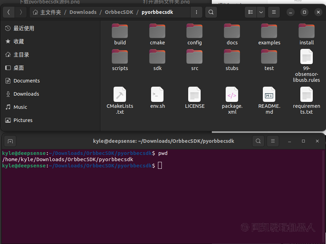Navigate to OrbbecSDK in the path bar

[x=119, y=12]
